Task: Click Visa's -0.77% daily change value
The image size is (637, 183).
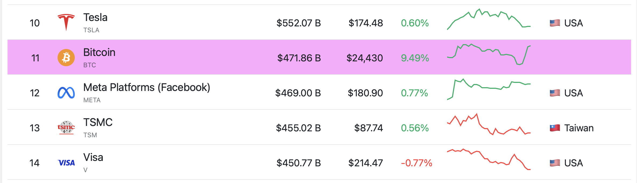Action: click(416, 163)
